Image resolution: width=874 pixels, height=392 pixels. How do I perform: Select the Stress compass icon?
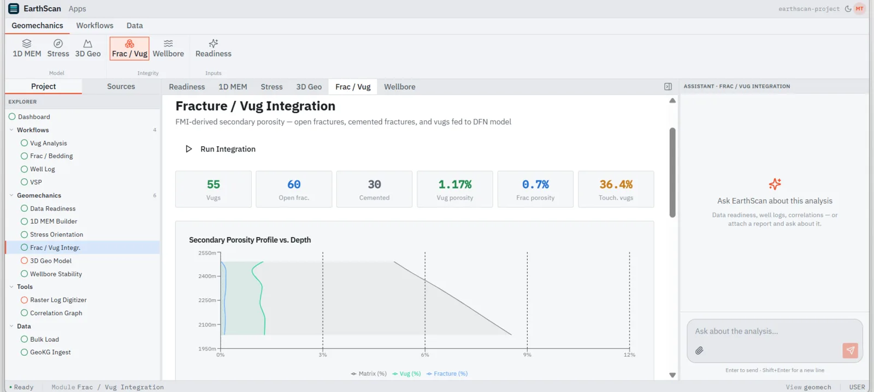tap(58, 44)
